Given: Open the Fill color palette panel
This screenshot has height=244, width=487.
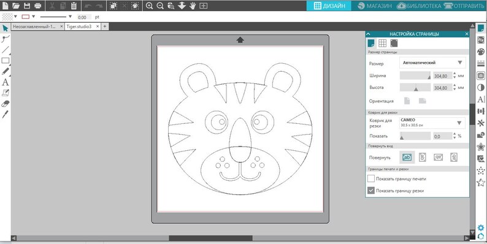Looking at the screenshot, I should coord(481,51).
